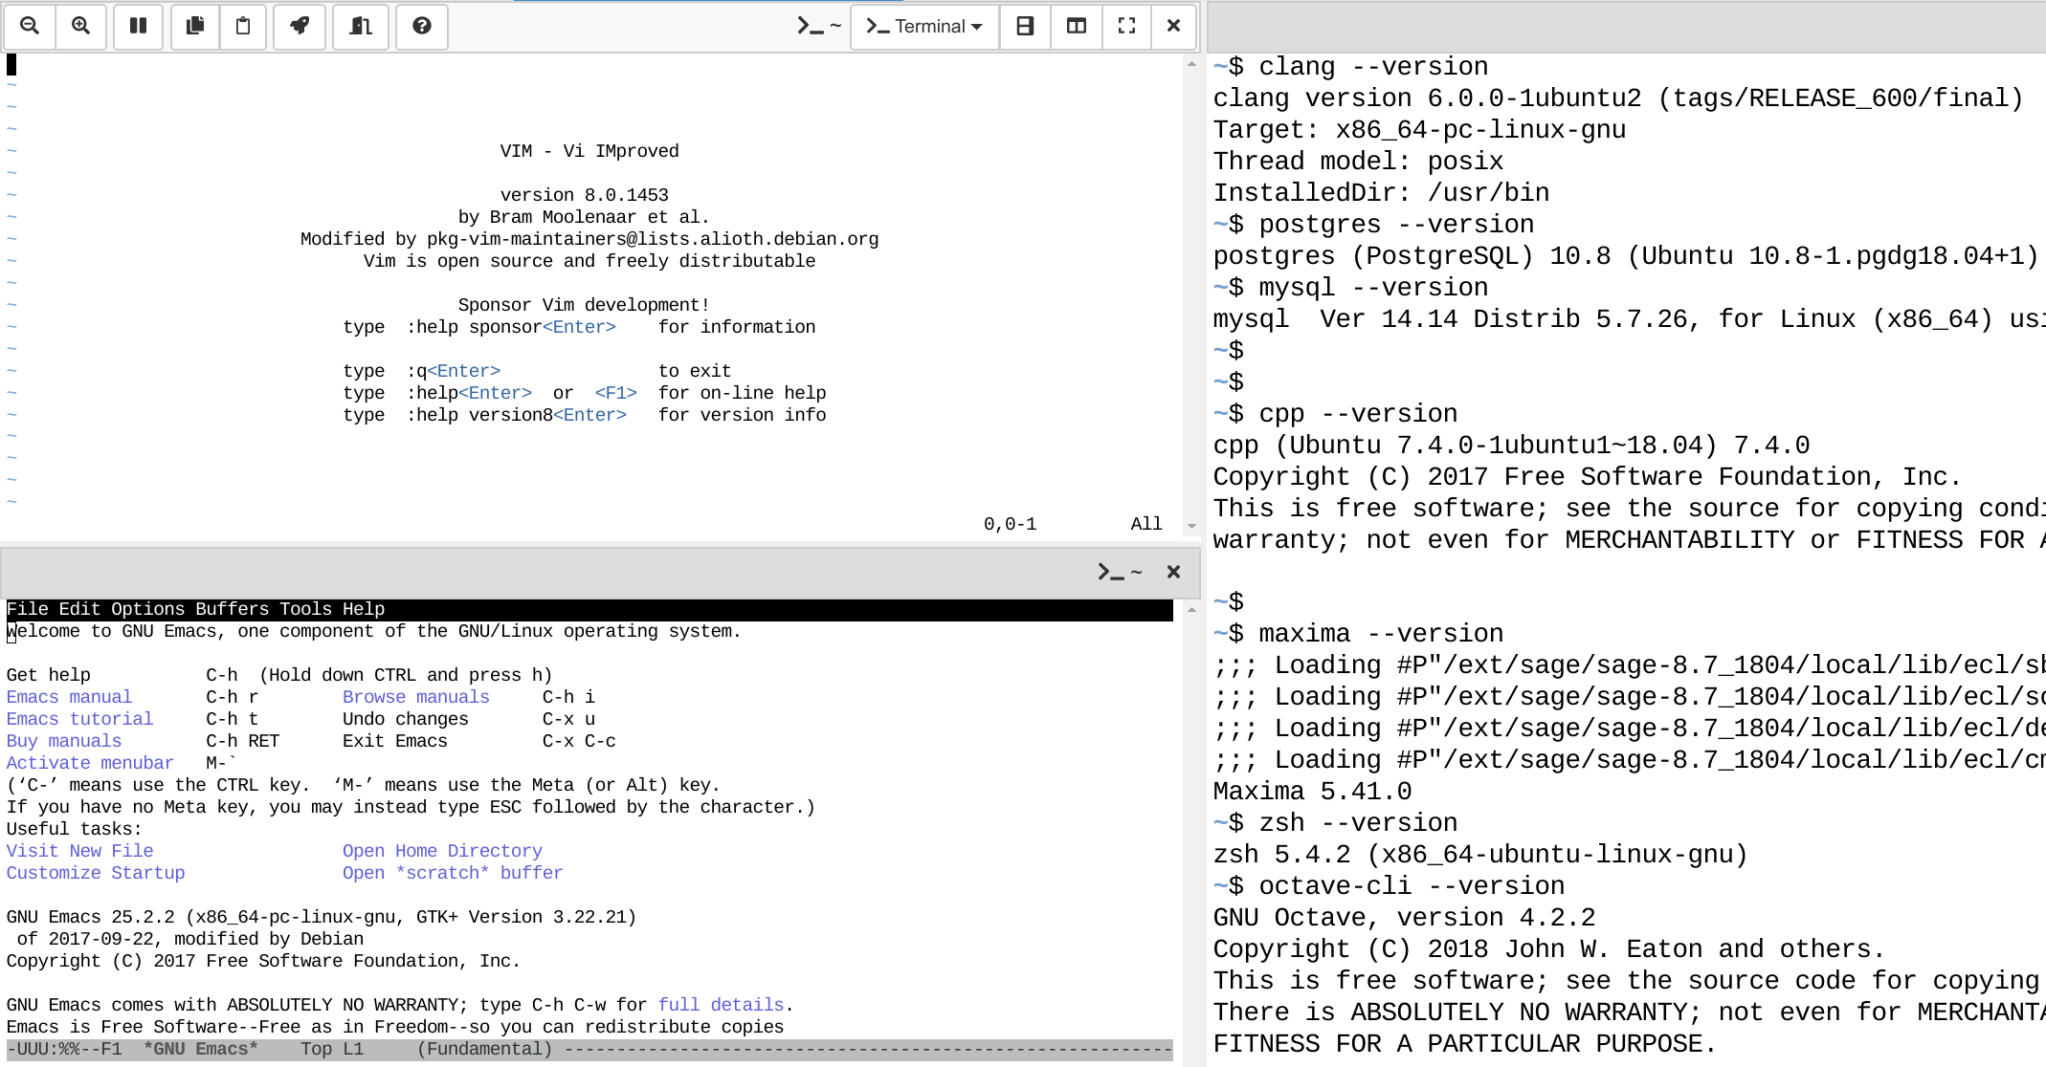Toggle the side-by-side panel layout

(1076, 26)
